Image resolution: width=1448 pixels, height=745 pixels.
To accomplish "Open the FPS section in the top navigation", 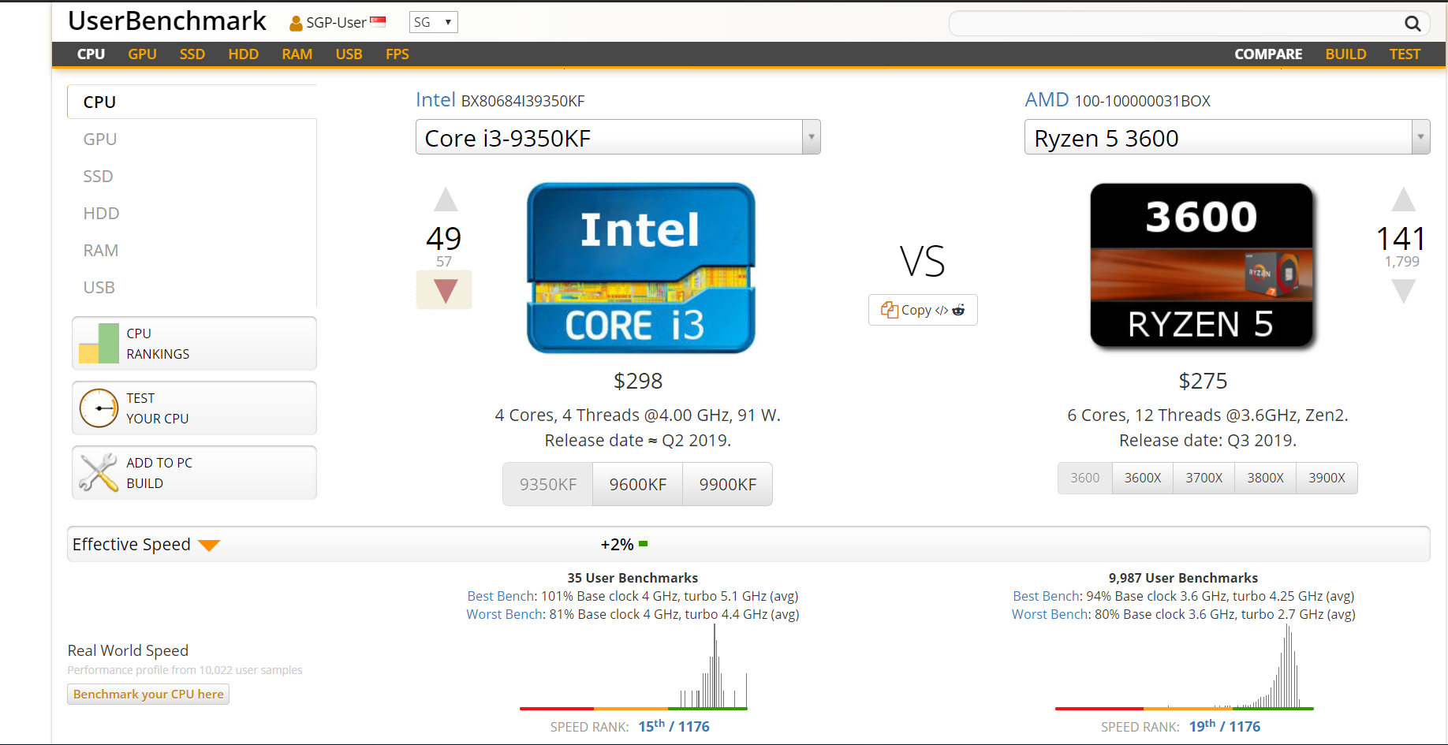I will coord(397,54).
